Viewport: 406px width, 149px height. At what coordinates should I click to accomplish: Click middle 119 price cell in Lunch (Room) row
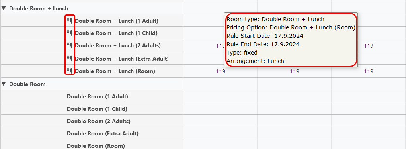295,71
